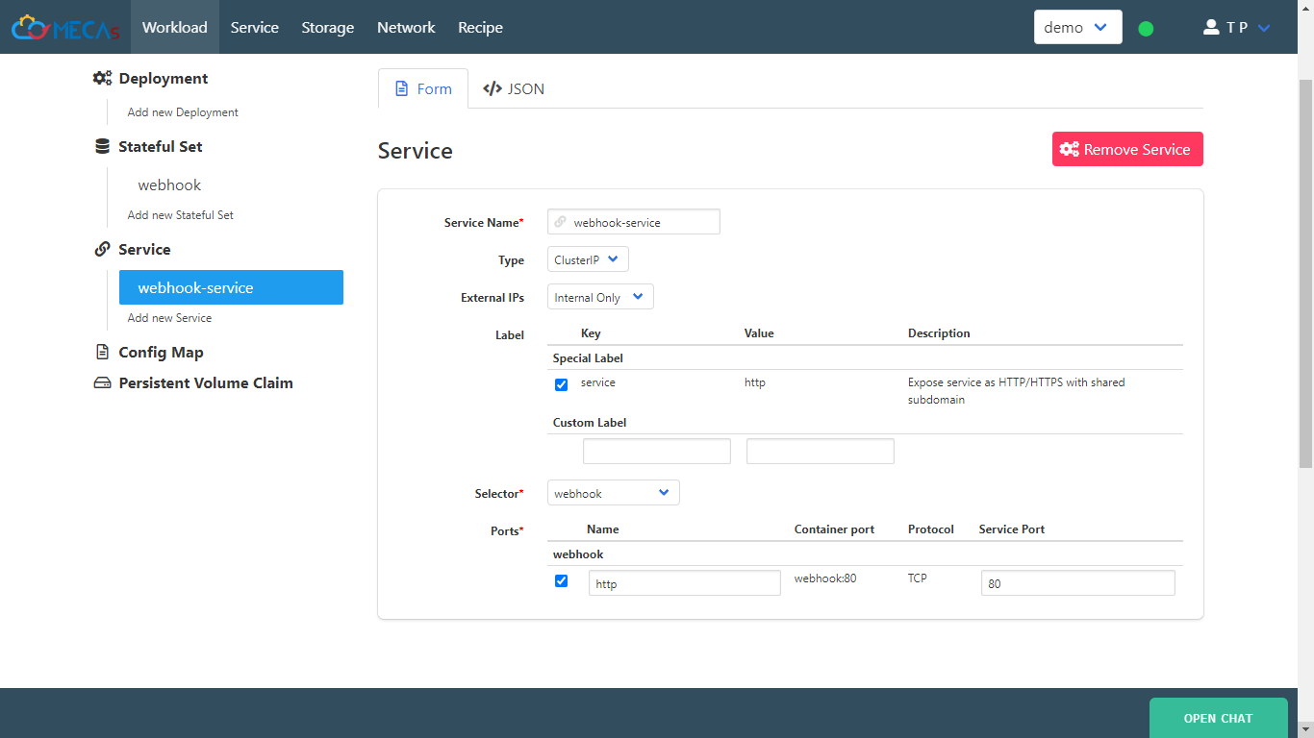1314x738 pixels.
Task: Switch to the JSON tab
Action: point(514,88)
